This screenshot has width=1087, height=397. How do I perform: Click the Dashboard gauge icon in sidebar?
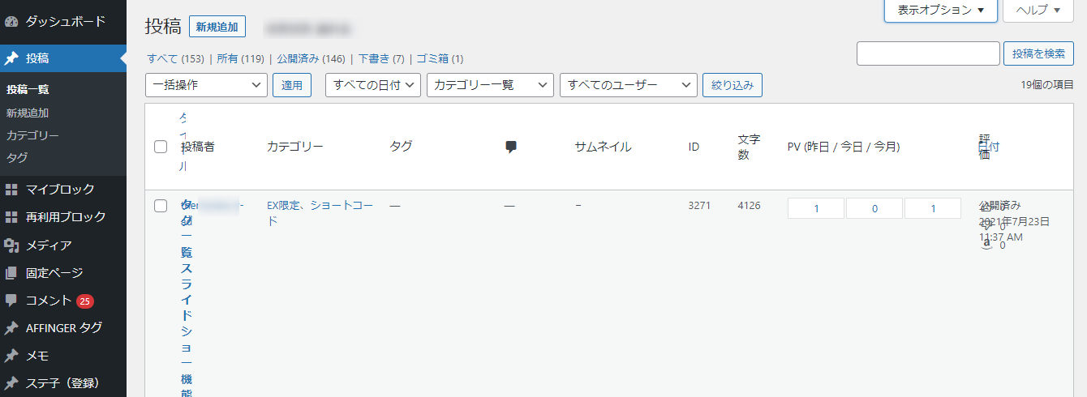click(11, 19)
